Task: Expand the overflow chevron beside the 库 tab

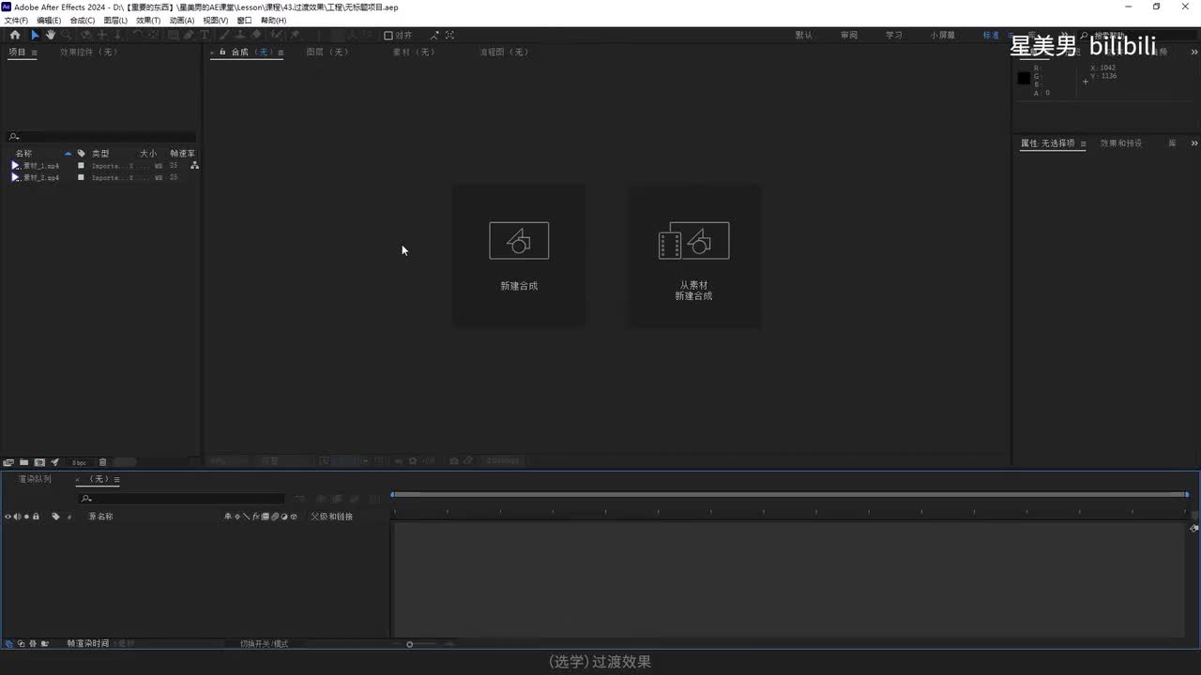Action: click(1194, 143)
